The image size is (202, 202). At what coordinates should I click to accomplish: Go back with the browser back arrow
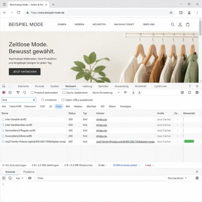[x=5, y=13]
